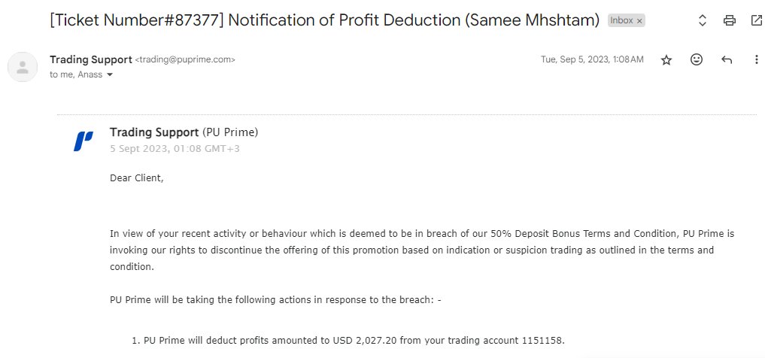
Task: Reply using the arrow icon
Action: [727, 60]
